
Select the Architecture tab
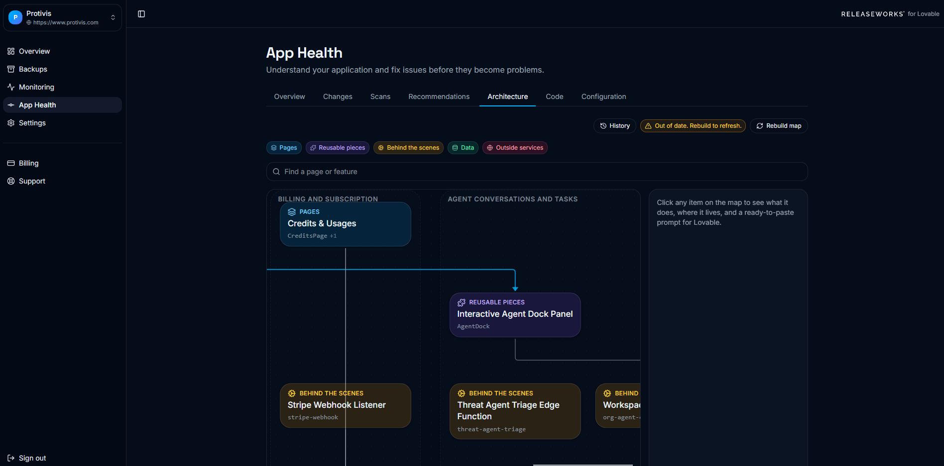[507, 96]
